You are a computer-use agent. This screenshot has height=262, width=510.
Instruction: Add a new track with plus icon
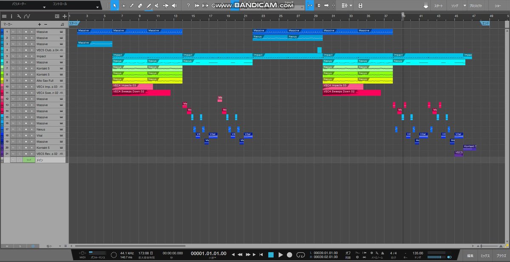click(64, 16)
